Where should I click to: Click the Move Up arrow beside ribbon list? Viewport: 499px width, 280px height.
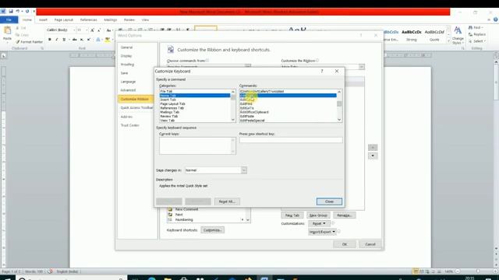point(373,147)
